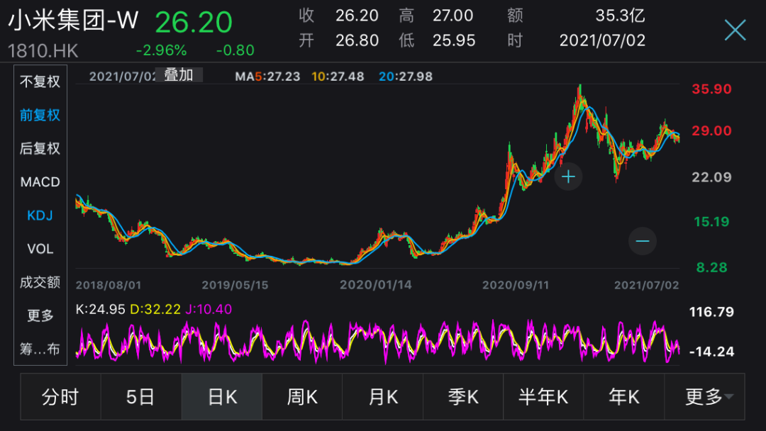Click the 2019/05/15 date axis label
This screenshot has width=766, height=431.
click(235, 285)
